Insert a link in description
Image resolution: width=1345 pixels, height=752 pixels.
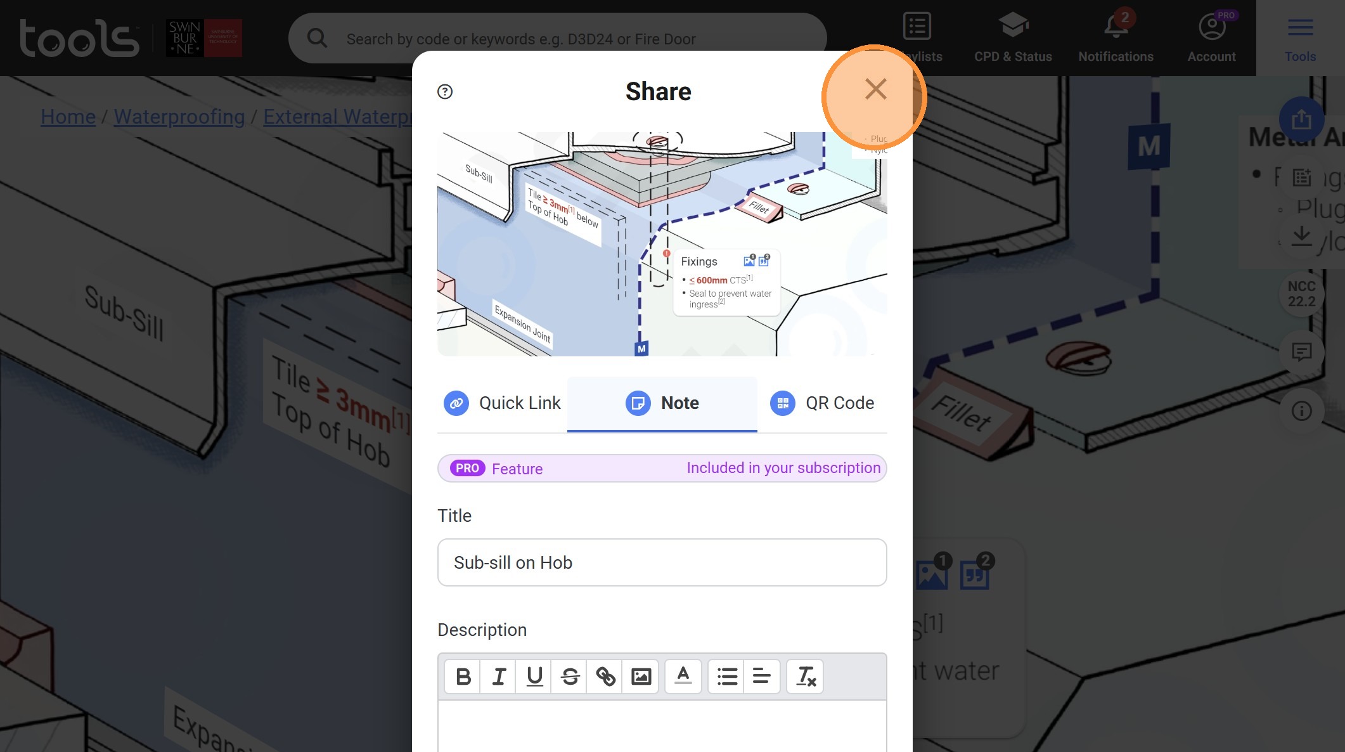(605, 677)
